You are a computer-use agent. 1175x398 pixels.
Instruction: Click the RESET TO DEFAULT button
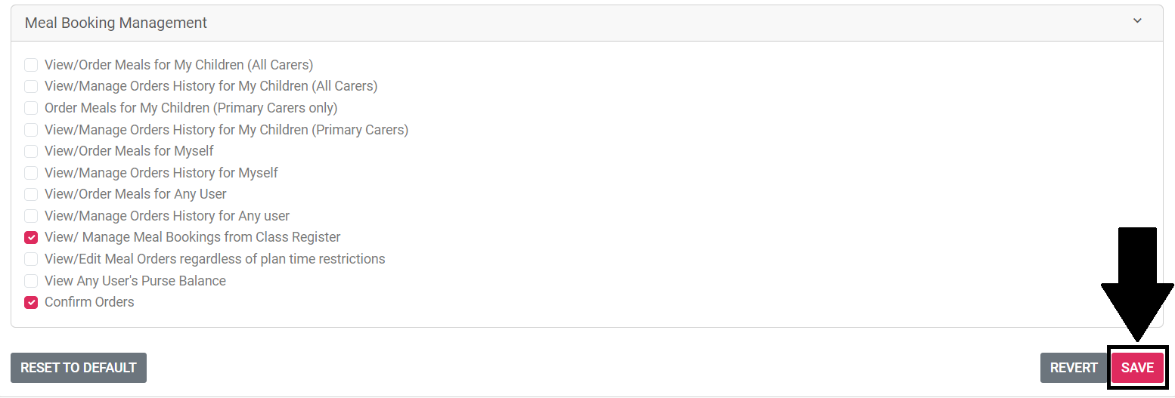coord(79,368)
